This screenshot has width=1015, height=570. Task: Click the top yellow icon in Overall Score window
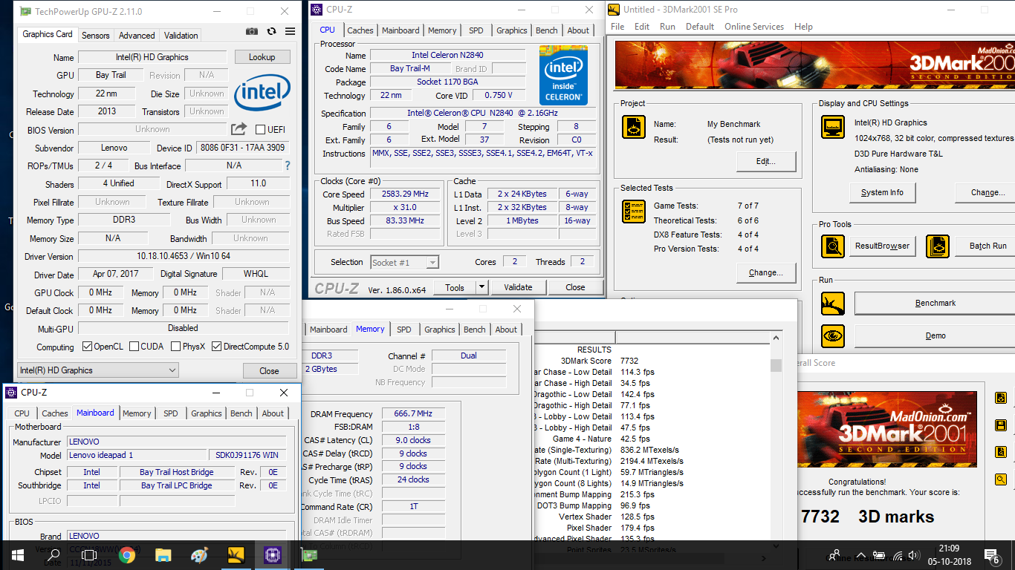tap(1001, 398)
